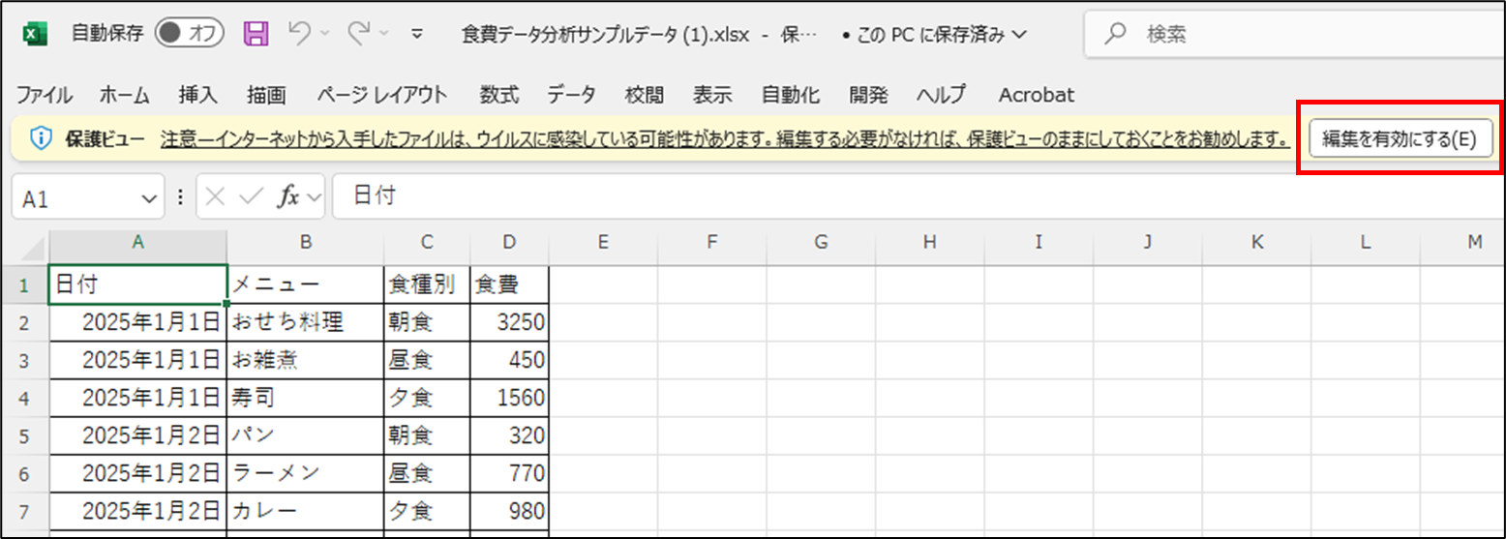Expand the saved-to-this-PC location dropdown
The height and width of the screenshot is (539, 1506).
point(1018,35)
